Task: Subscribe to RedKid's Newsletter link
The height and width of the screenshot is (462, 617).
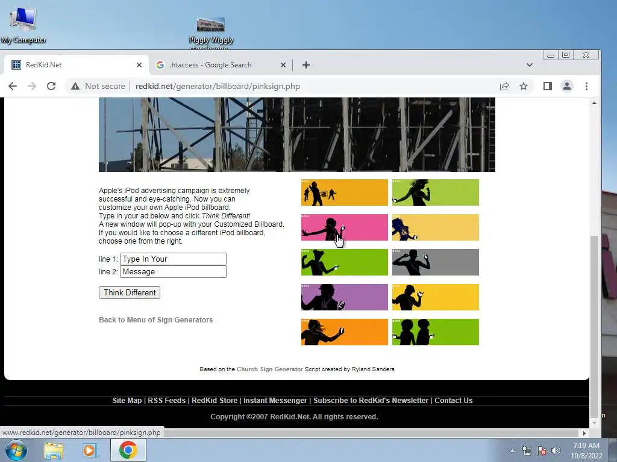Action: click(x=371, y=400)
